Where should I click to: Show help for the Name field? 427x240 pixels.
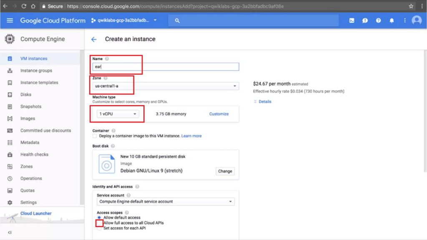click(x=107, y=59)
